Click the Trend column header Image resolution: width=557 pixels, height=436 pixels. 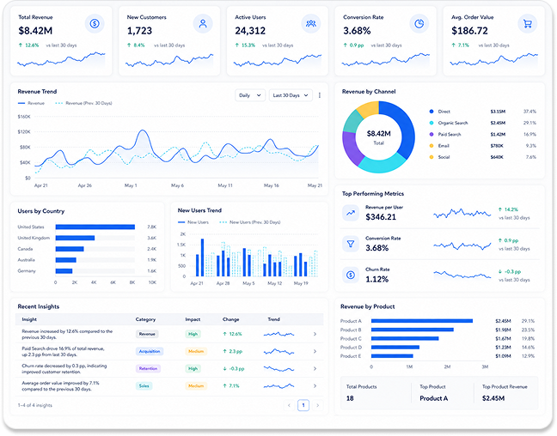tap(274, 319)
